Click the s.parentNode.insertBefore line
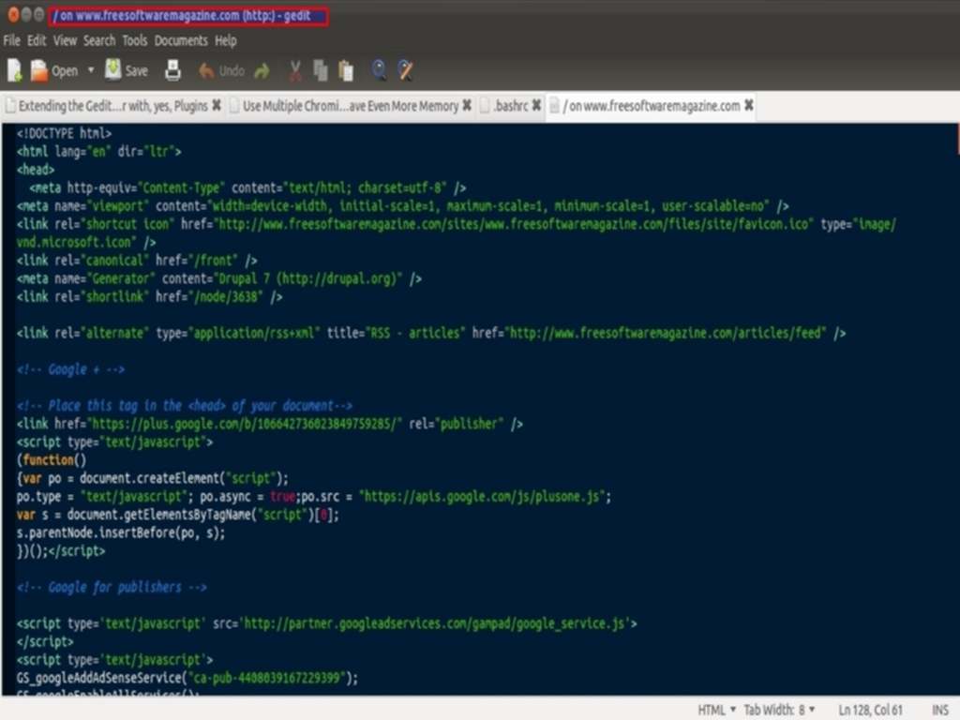 click(x=121, y=532)
